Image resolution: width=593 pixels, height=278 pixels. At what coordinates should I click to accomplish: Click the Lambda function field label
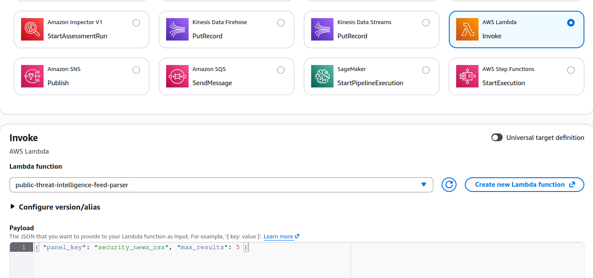(x=36, y=167)
